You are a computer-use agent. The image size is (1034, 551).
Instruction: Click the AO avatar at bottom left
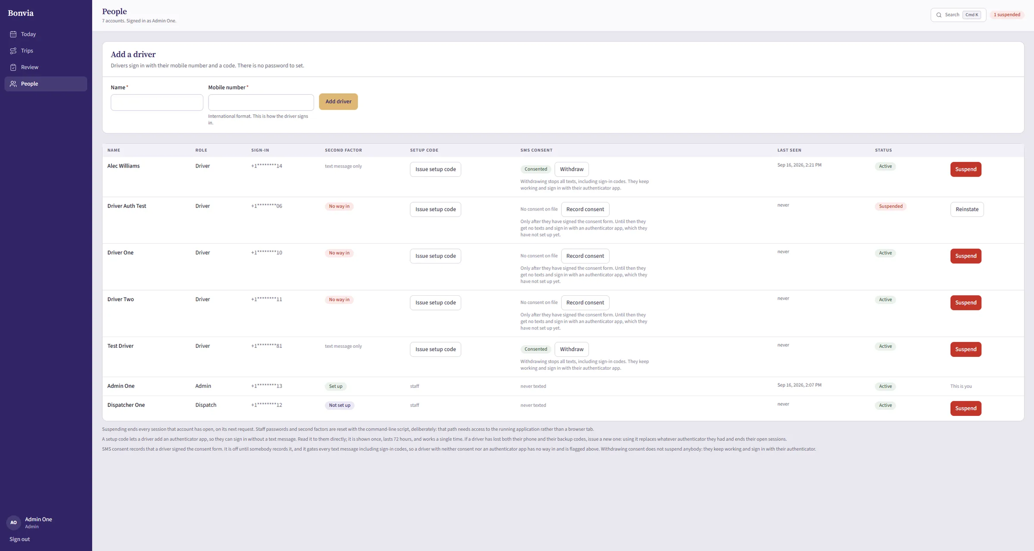click(x=13, y=523)
